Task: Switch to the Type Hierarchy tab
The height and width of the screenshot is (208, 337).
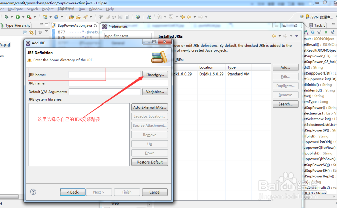Action: [16, 25]
